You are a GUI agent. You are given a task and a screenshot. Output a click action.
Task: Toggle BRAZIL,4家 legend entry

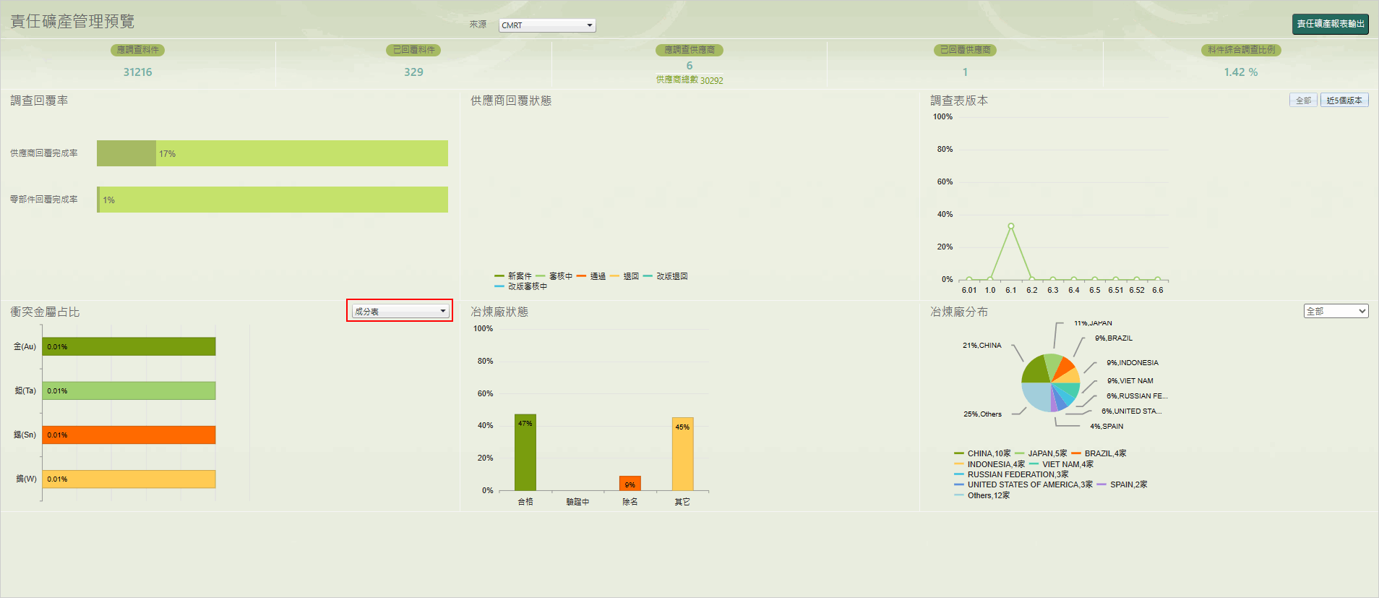click(x=1099, y=453)
